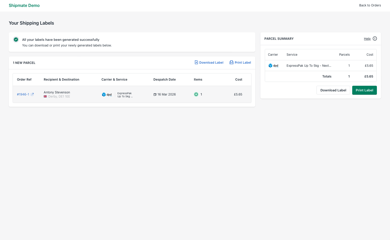390x240 pixels.
Task: Open the Help link in Parcel Summary
Action: (x=367, y=39)
